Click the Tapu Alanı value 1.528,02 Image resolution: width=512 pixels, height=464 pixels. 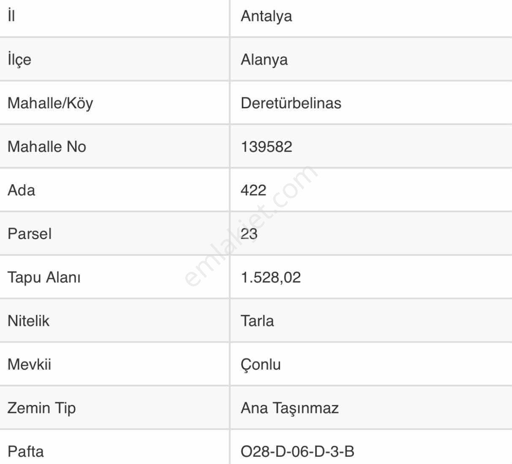click(x=271, y=277)
